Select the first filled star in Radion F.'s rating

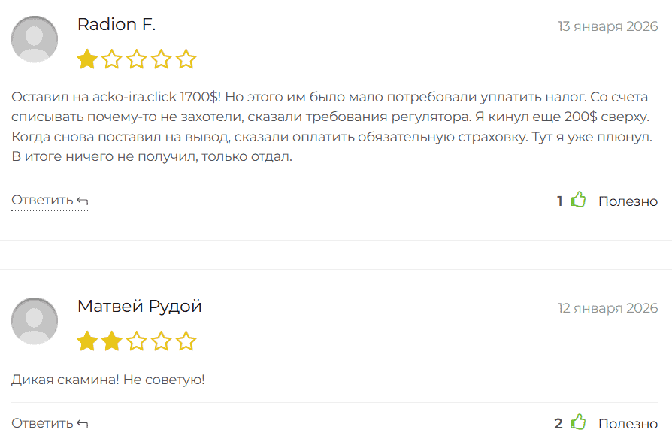(88, 59)
